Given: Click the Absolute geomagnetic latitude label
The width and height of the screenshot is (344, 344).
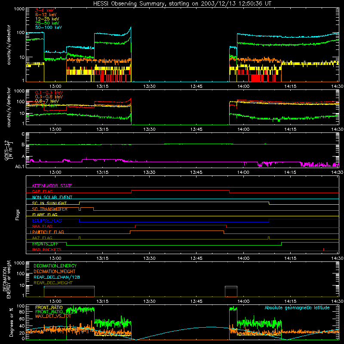Looking at the screenshot, I should 297,307.
